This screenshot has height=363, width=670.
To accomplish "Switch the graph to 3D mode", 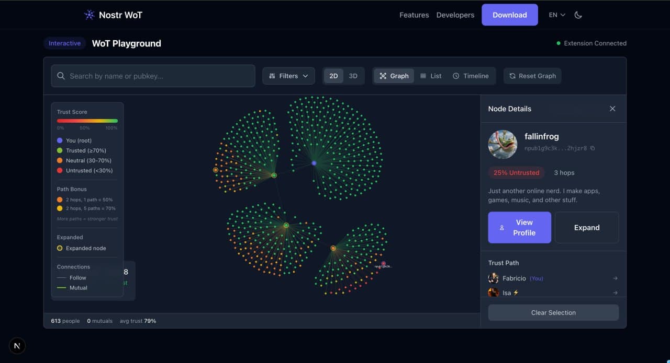I will point(353,76).
